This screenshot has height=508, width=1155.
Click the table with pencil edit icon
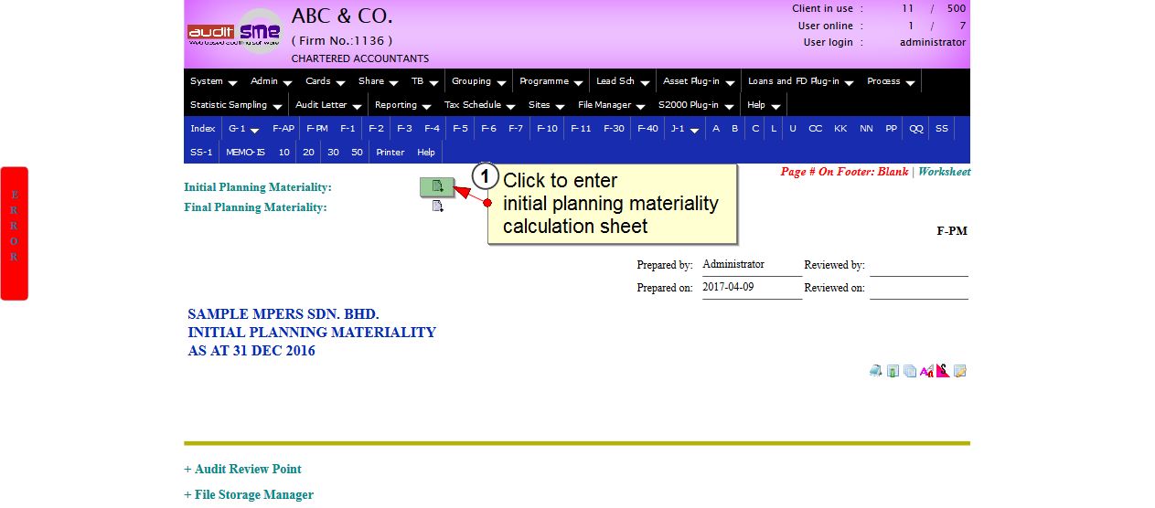pyautogui.click(x=959, y=371)
